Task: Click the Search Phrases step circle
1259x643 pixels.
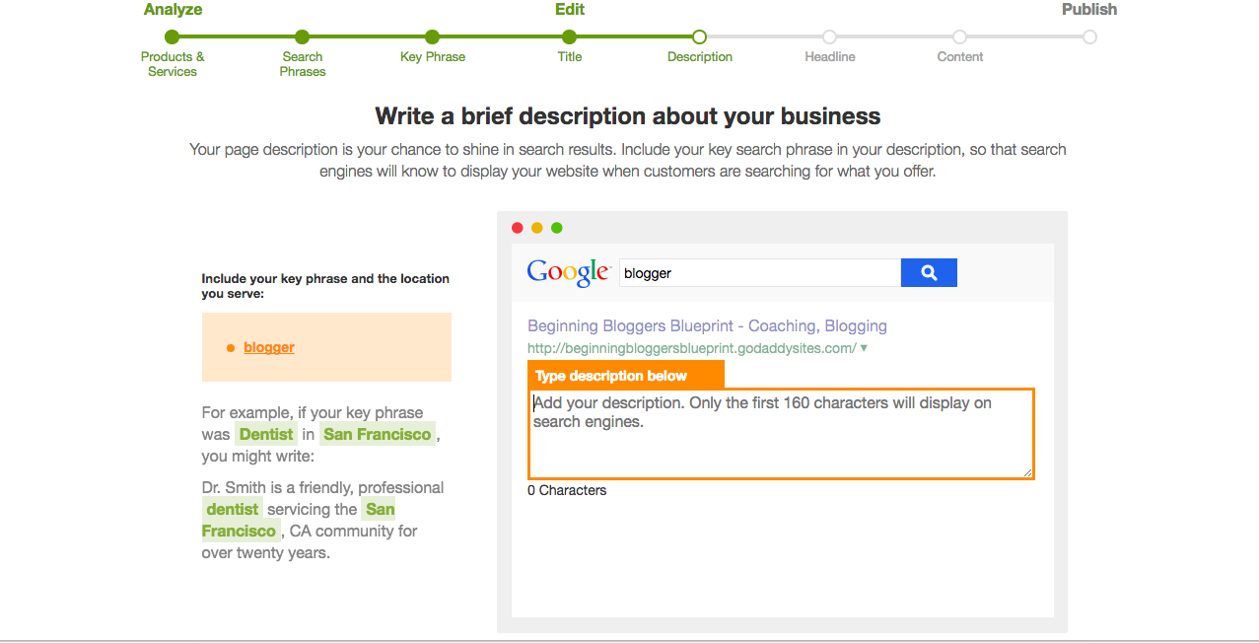Action: [303, 37]
